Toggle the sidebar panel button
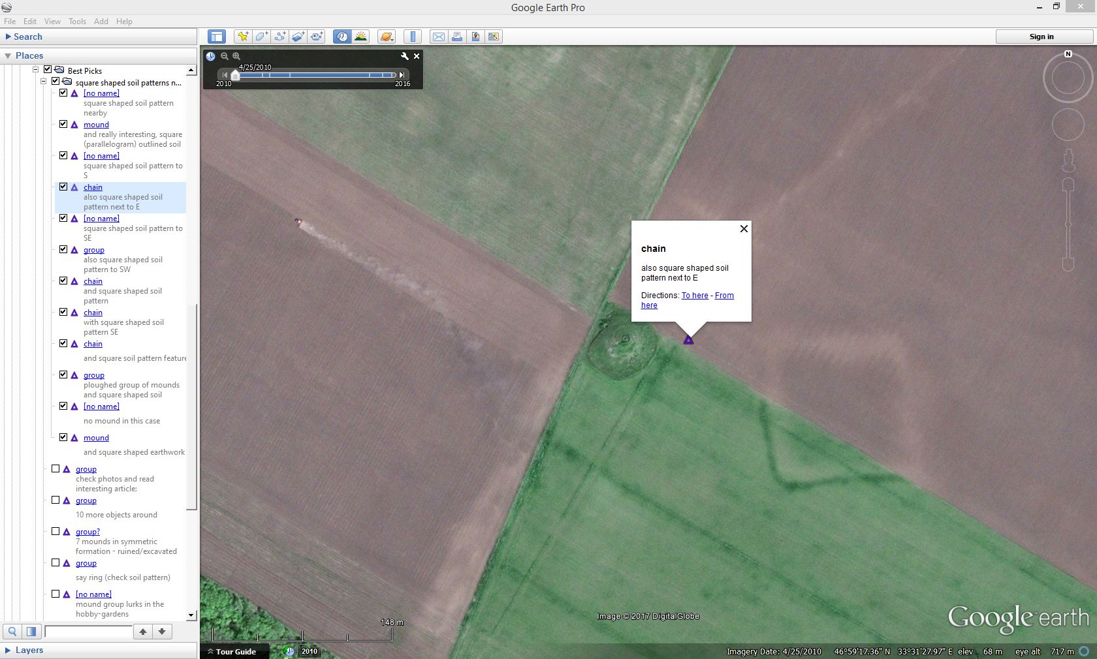Viewport: 1097px width, 659px height. pos(217,37)
